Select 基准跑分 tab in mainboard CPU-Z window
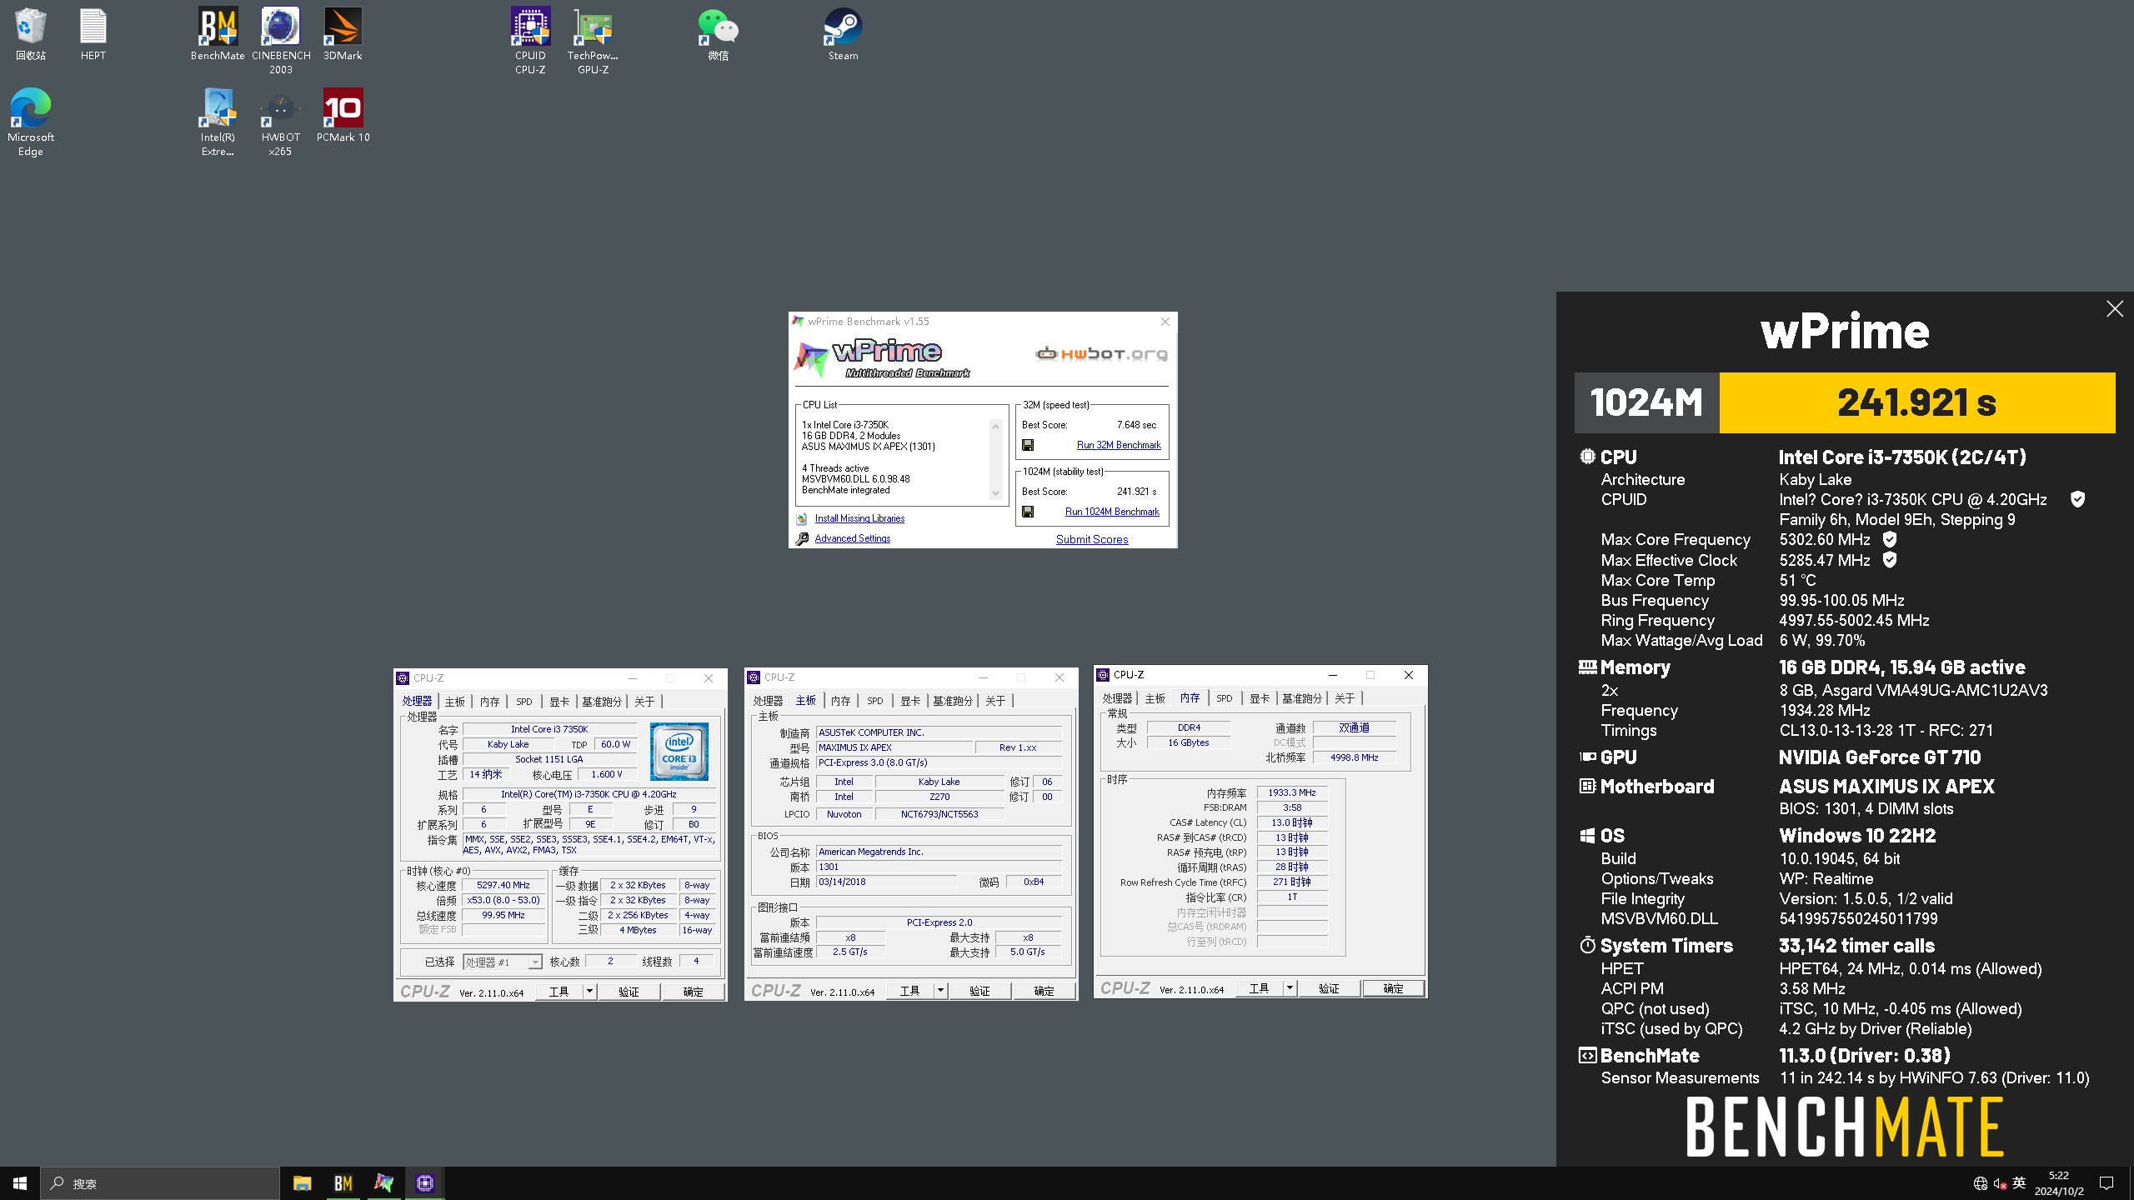This screenshot has width=2134, height=1200. click(953, 701)
